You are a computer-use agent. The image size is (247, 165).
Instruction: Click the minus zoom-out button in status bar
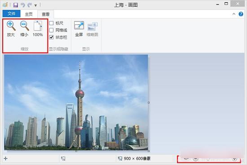[195, 159]
